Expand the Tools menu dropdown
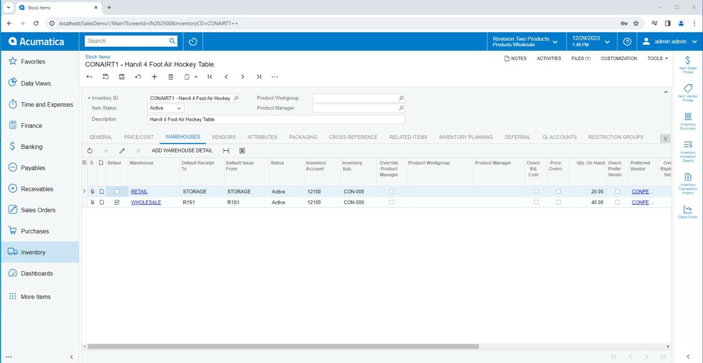Screen dimensions: 703x363 pyautogui.click(x=657, y=59)
